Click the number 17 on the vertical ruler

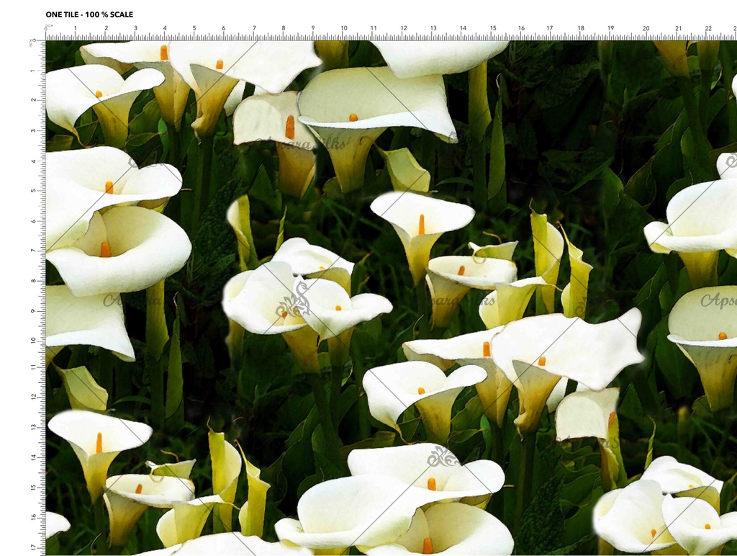(x=33, y=547)
